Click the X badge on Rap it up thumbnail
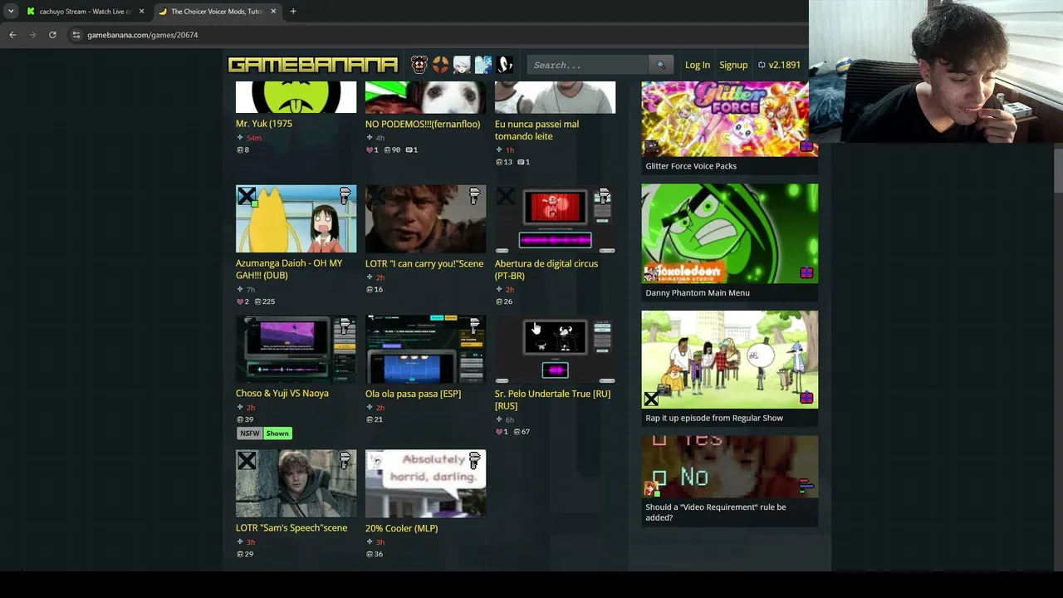This screenshot has width=1063, height=598. [652, 399]
